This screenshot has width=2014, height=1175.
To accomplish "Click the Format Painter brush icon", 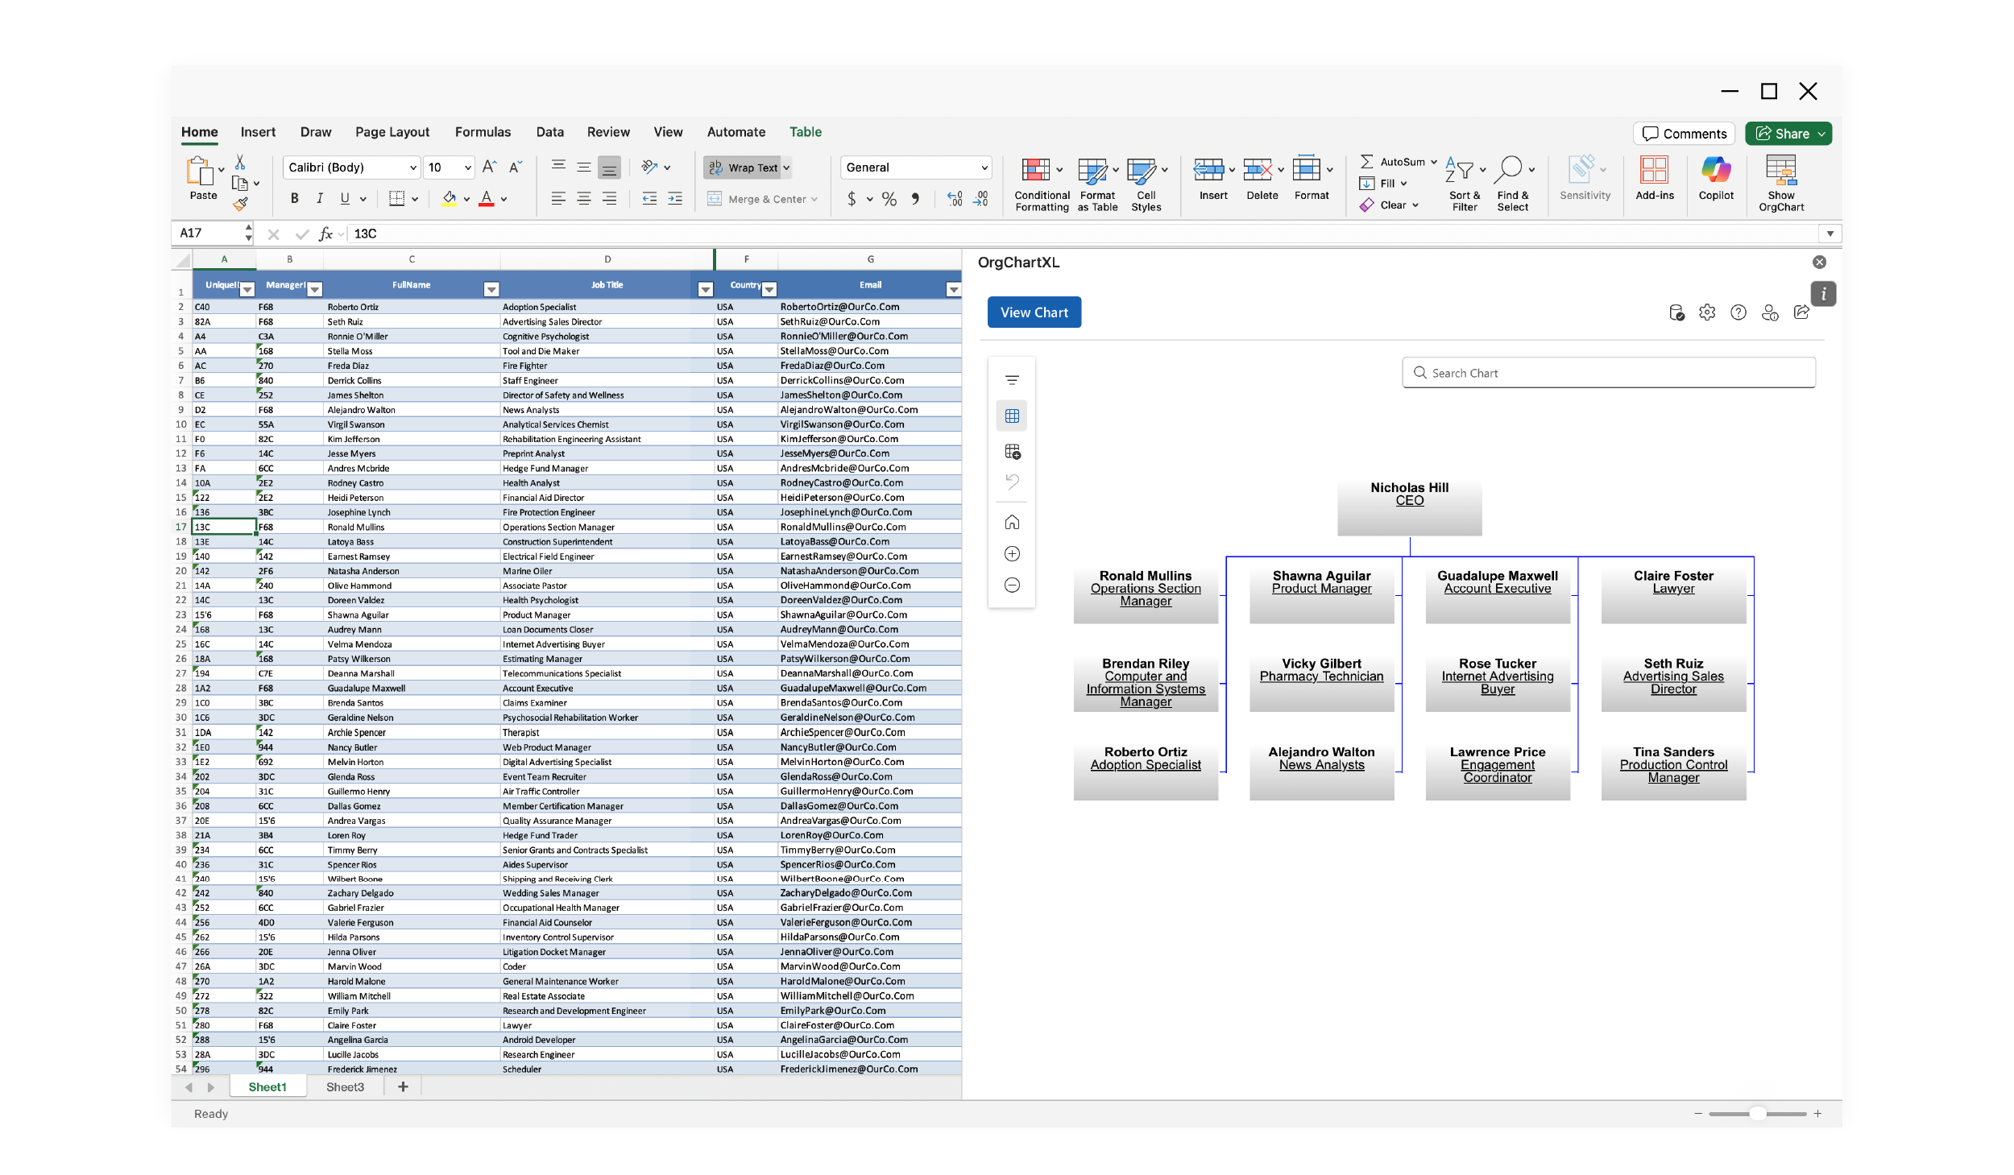I will [240, 205].
